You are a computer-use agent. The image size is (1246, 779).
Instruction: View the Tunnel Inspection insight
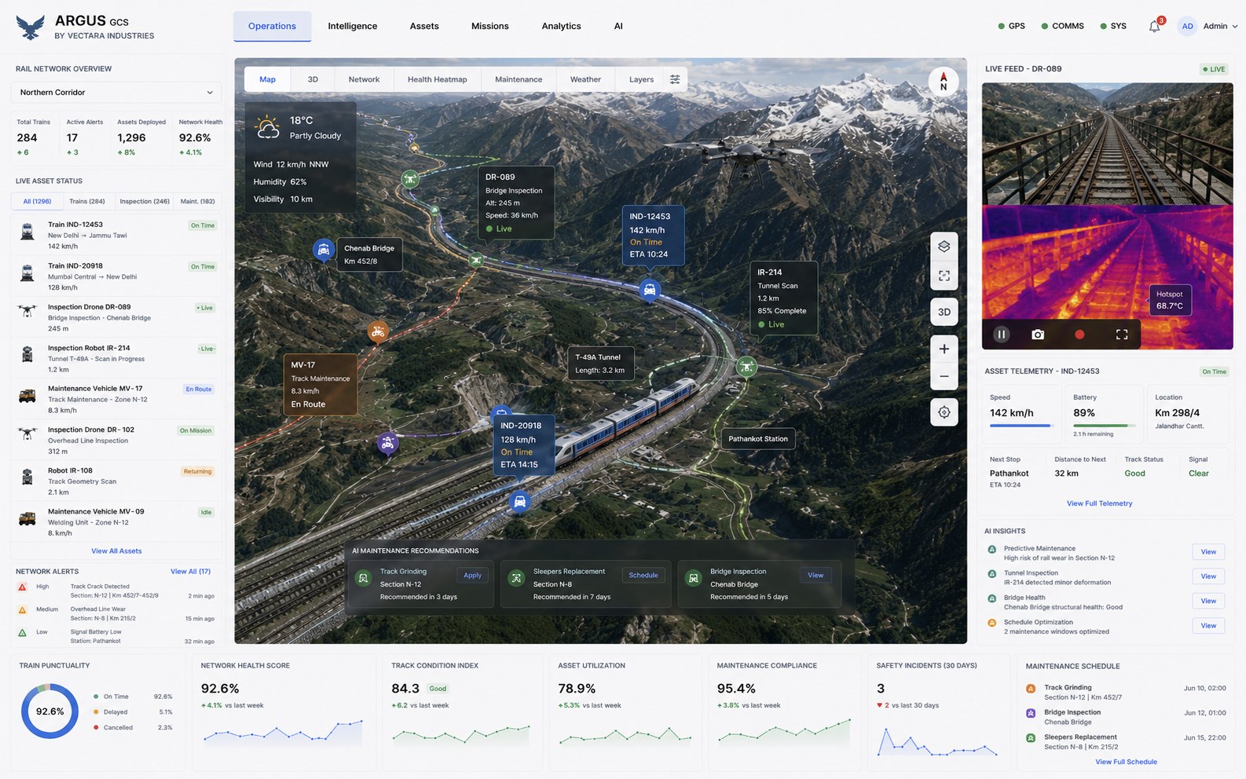coord(1208,576)
